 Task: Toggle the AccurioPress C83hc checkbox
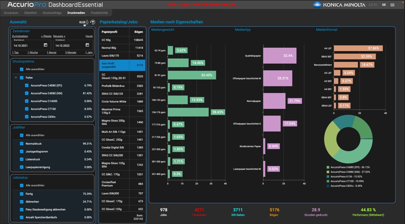[27, 117]
